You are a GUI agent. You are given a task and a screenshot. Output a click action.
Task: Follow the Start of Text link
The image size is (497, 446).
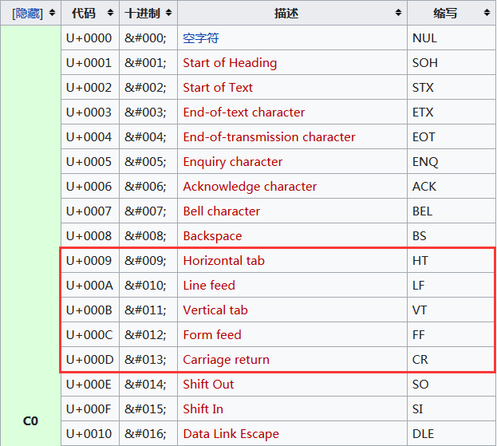(218, 88)
